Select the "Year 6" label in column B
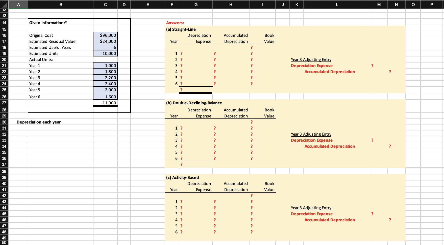The width and height of the screenshot is (444, 245). click(x=35, y=97)
